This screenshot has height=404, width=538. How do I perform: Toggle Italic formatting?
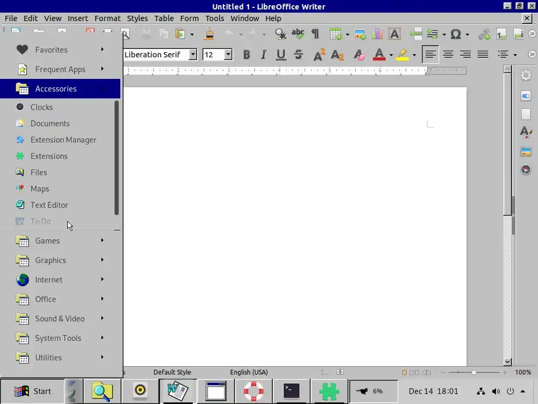tap(264, 54)
